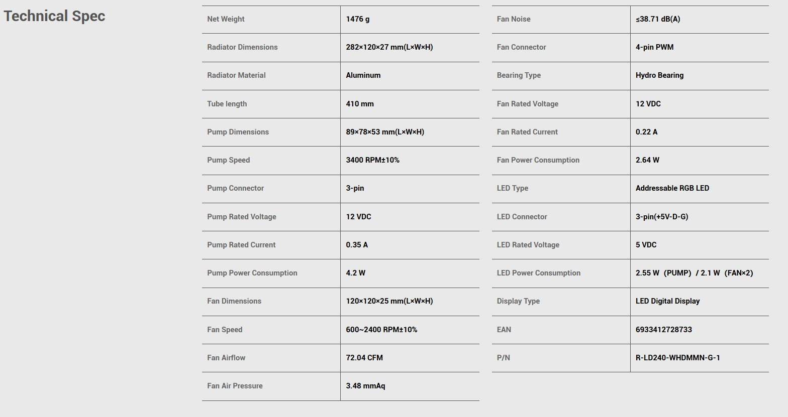Select the LED Connector 3-pin(+5V-D-G) value
Screen dimensions: 788x417
[662, 217]
